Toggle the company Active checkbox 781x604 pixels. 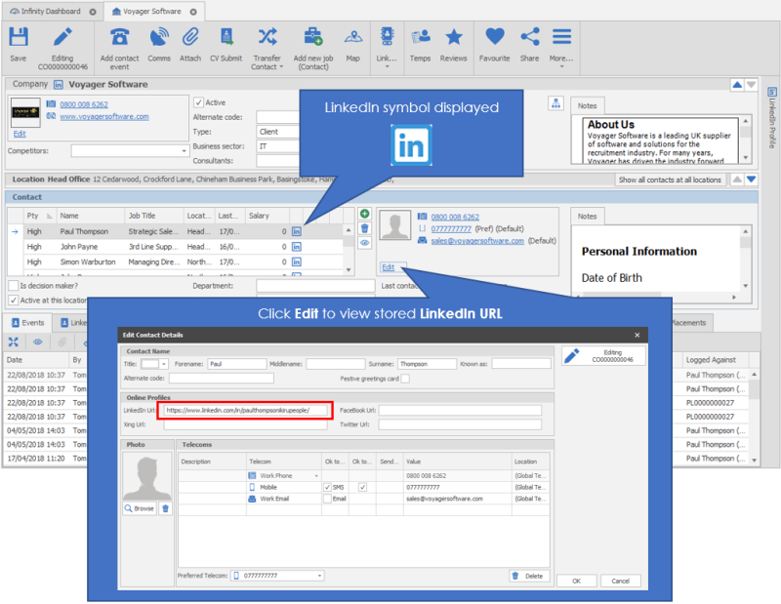point(198,102)
